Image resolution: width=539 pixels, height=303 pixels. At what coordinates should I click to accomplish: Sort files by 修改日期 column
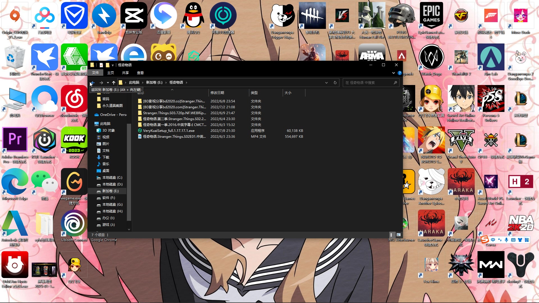tap(229, 93)
